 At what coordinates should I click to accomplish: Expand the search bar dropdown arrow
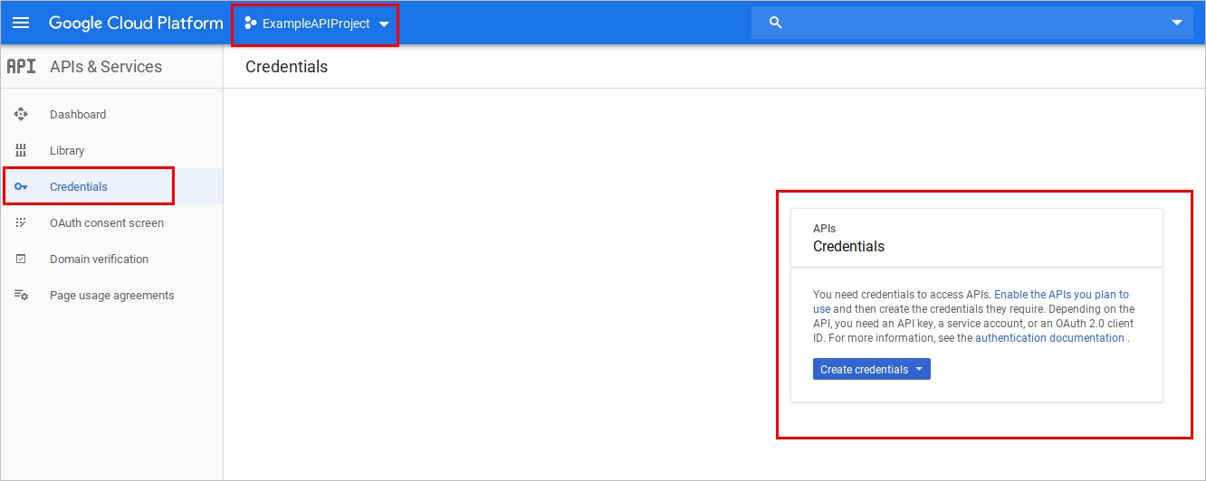click(1176, 23)
